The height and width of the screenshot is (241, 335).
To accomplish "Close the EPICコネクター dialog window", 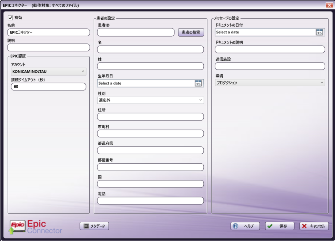I will pos(329,5).
